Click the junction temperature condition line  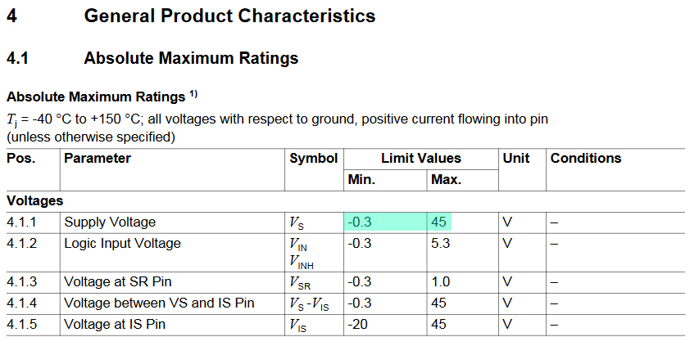[x=277, y=119]
